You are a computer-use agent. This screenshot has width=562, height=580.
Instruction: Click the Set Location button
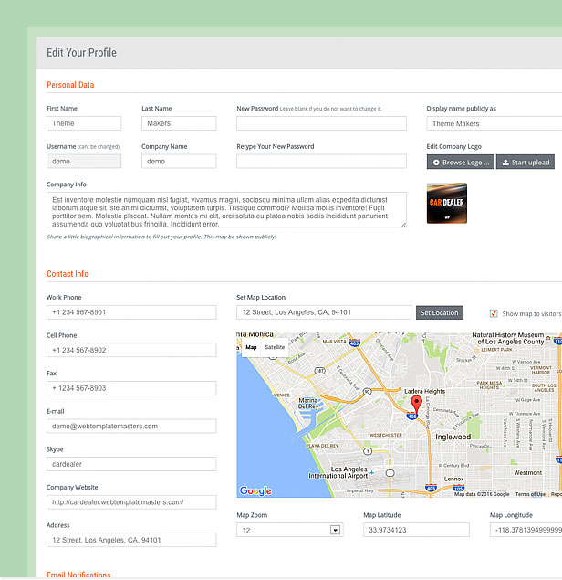pyautogui.click(x=440, y=312)
